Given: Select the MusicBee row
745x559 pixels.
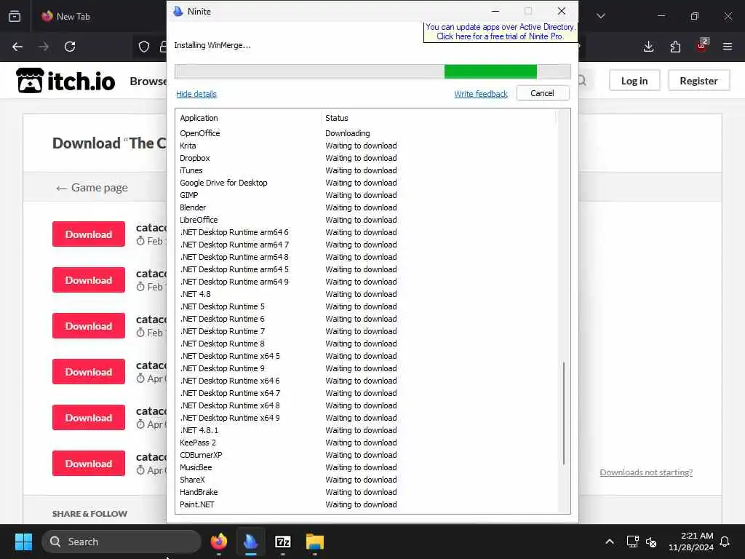Looking at the screenshot, I should tap(366, 467).
